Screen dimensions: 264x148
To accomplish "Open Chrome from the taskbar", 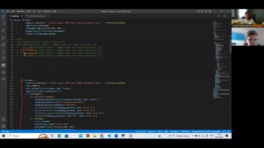I will coord(102,136).
